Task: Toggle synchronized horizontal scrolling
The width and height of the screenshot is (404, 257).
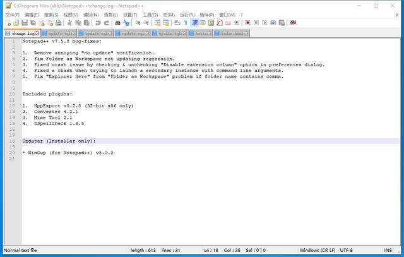Action: [x=166, y=23]
